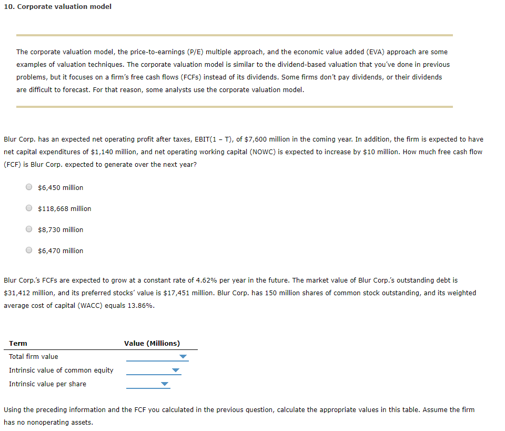Select the $6,450 million radio option
505x431 pixels.
(29, 187)
